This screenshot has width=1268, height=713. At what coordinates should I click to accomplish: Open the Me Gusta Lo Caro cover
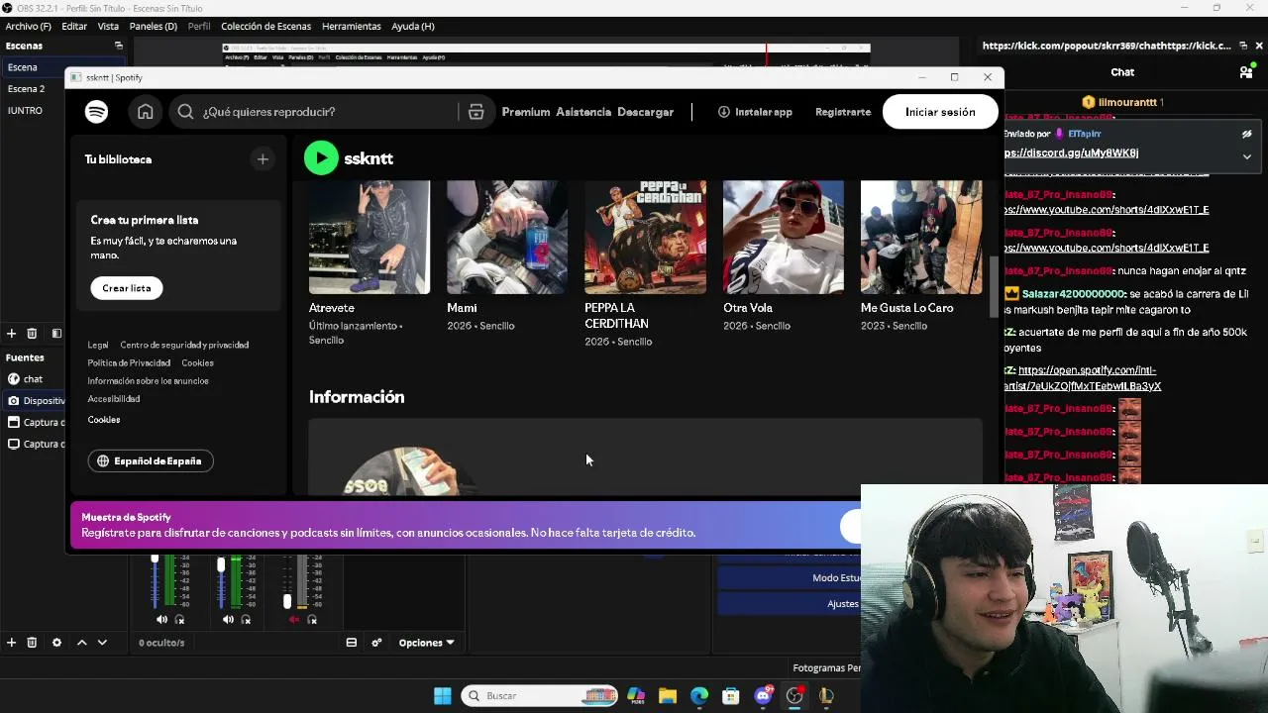[921, 238]
